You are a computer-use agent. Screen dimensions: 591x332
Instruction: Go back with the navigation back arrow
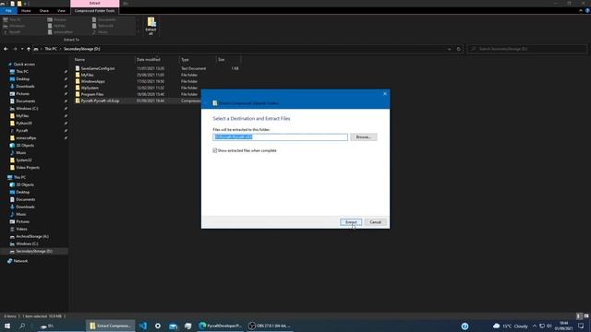click(6, 49)
